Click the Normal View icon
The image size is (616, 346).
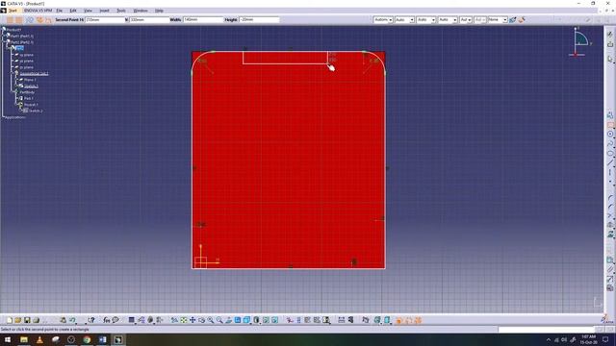229,320
